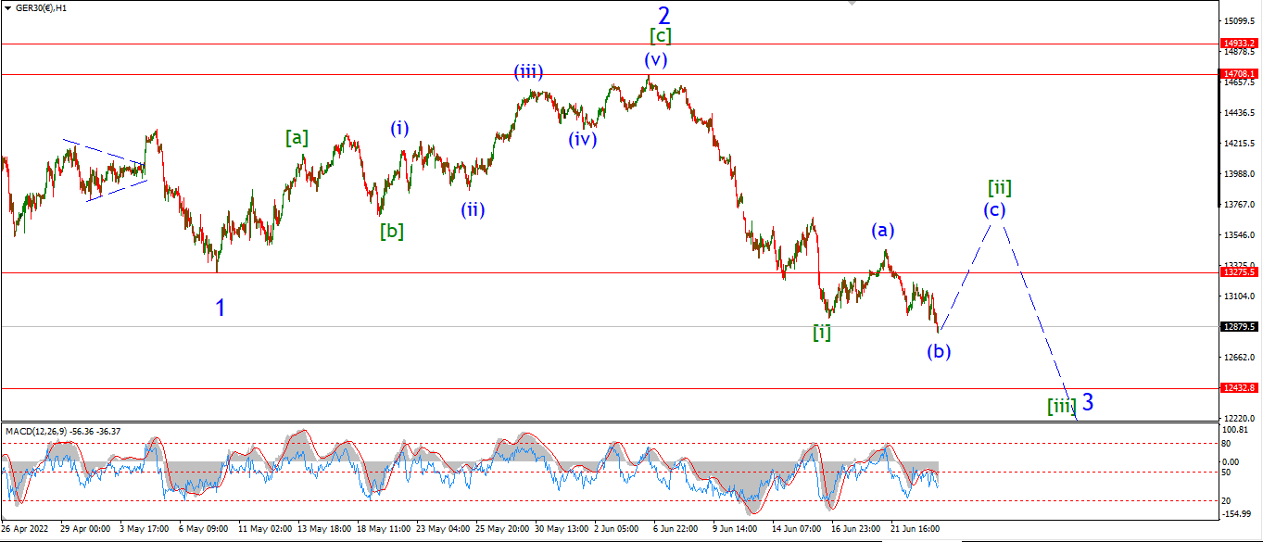Select the 12879.5 current price label
The height and width of the screenshot is (542, 1263).
coord(1239,326)
